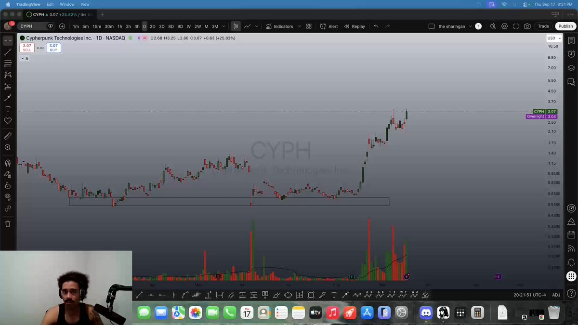The height and width of the screenshot is (325, 578).
Task: Delete drawings with the trash icon
Action: point(8,224)
